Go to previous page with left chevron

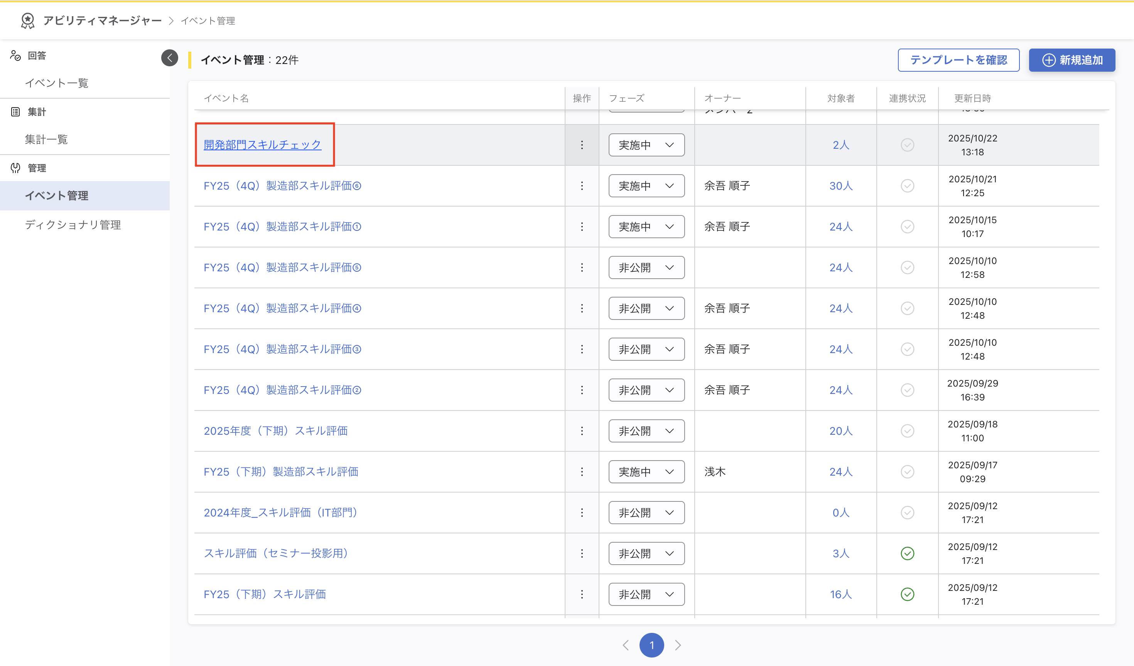[x=626, y=645]
